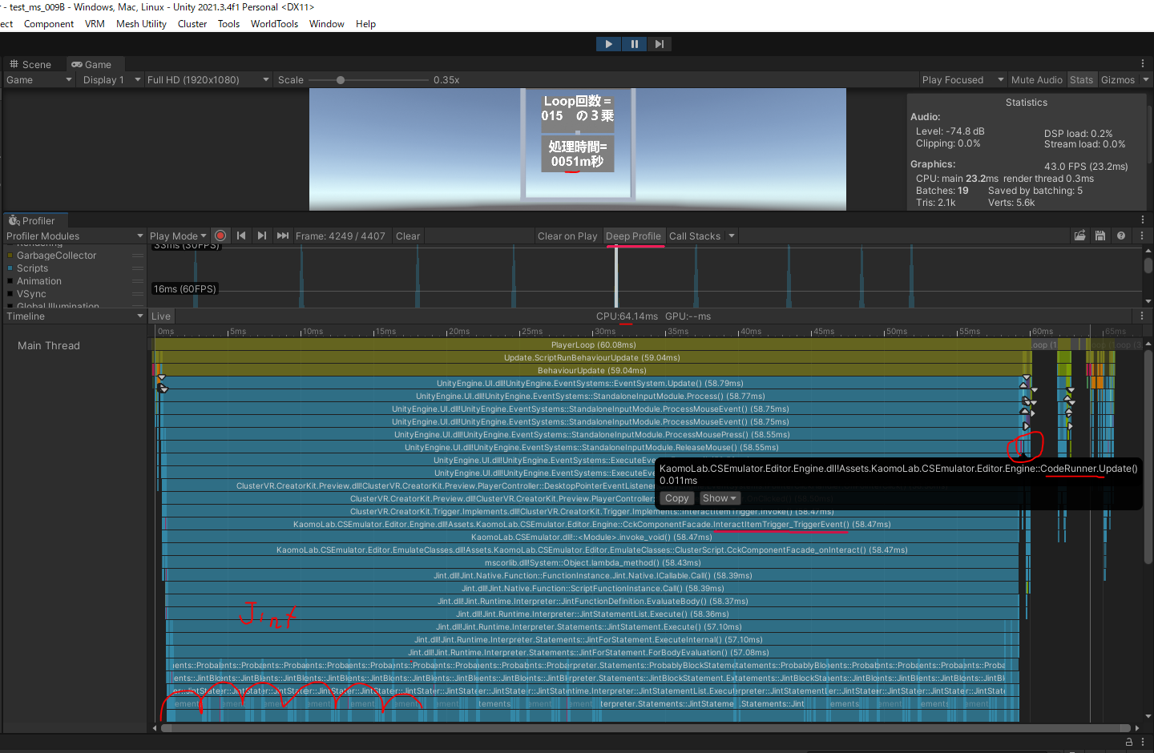The height and width of the screenshot is (753, 1154).
Task: Grab the Scripts row reorder handle
Action: (x=138, y=268)
